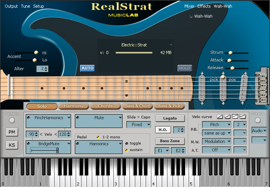Toggle the Wah-Wah LED switch
The image size is (270, 187).
tap(190, 16)
